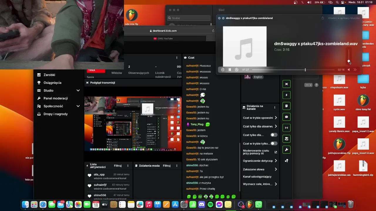Open FL Studio from the Dock
Image resolution: width=376 pixels, height=211 pixels.
tap(250, 204)
